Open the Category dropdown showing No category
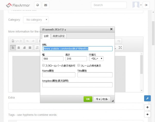The width and height of the screenshot is (155, 122). click(x=36, y=20)
